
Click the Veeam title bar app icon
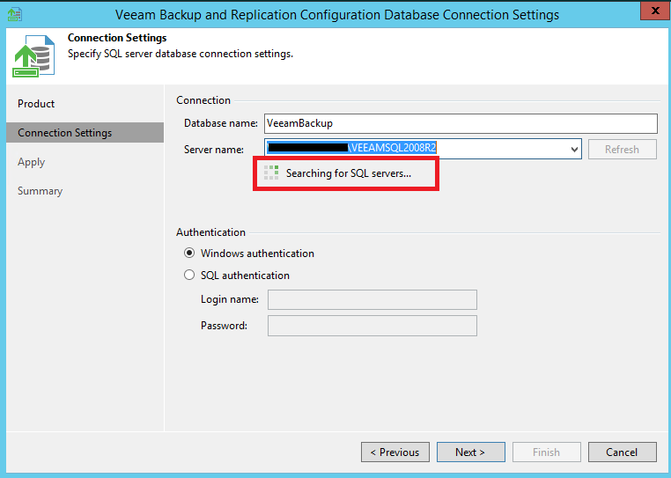(15, 14)
